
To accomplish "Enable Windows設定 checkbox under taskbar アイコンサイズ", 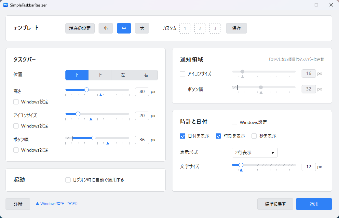I will coord(16,126).
